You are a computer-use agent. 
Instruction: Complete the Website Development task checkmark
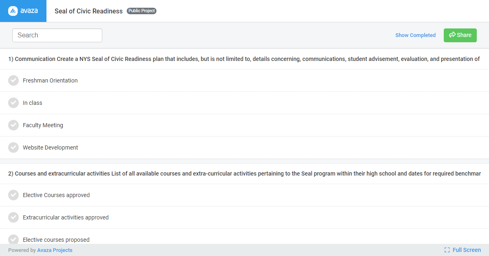click(13, 148)
